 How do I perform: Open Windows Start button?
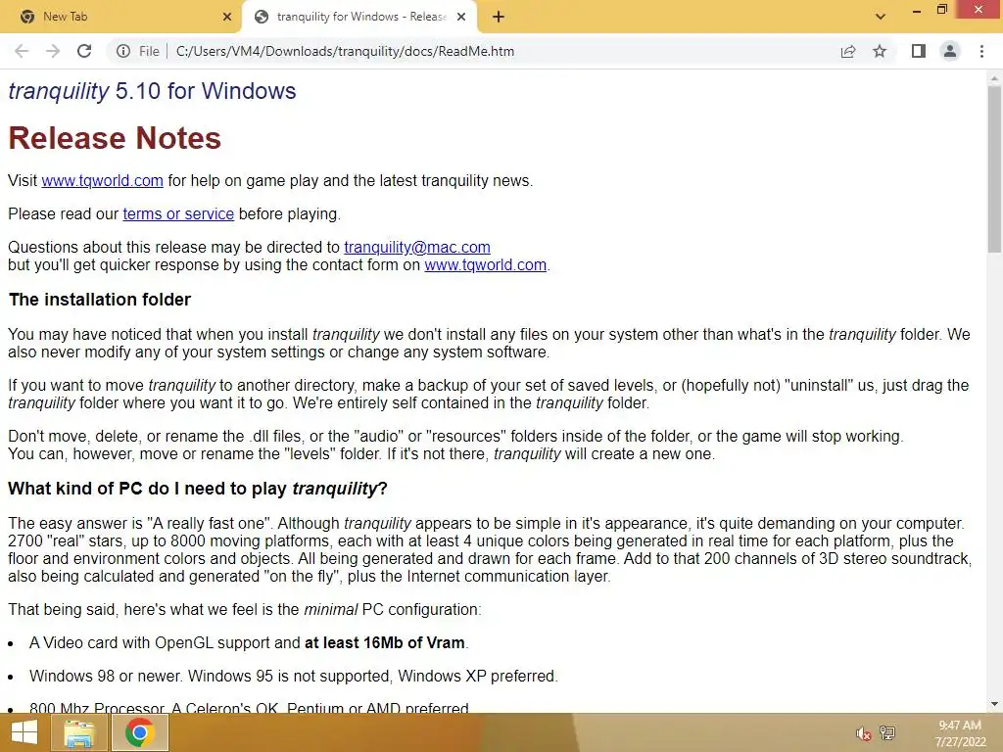click(x=24, y=732)
